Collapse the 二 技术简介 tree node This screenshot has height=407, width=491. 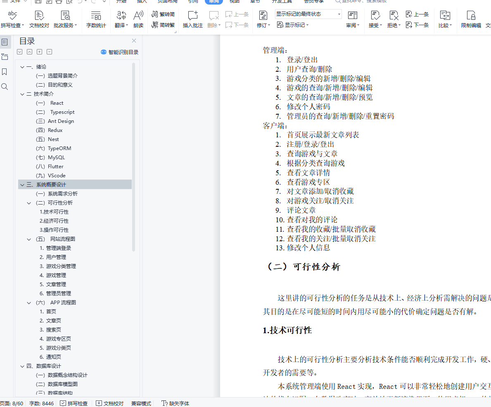[22, 94]
